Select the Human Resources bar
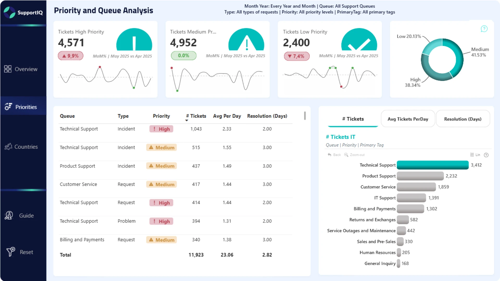The height and width of the screenshot is (281, 500). [399, 252]
